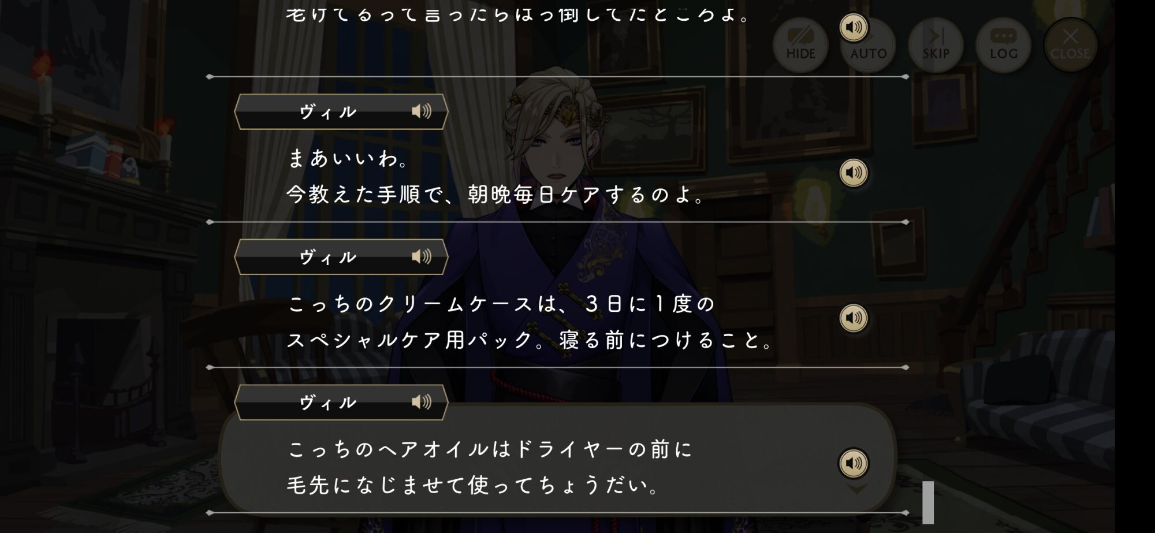
Task: Skip the story with SKIP button
Action: (x=936, y=44)
